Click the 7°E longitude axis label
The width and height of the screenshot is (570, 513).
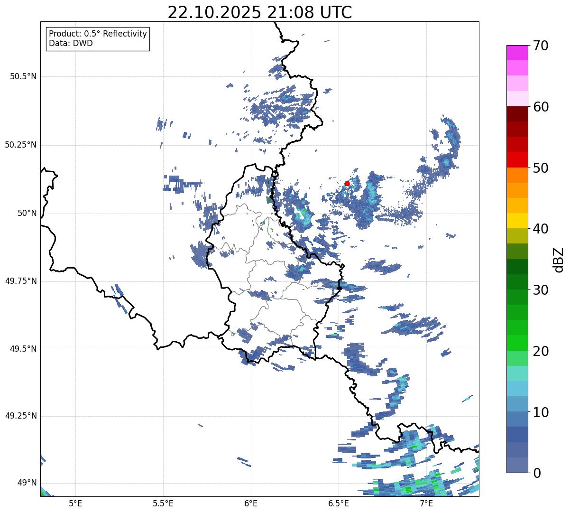(426, 503)
